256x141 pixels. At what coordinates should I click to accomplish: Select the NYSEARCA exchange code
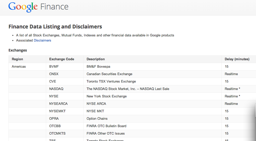point(58,104)
